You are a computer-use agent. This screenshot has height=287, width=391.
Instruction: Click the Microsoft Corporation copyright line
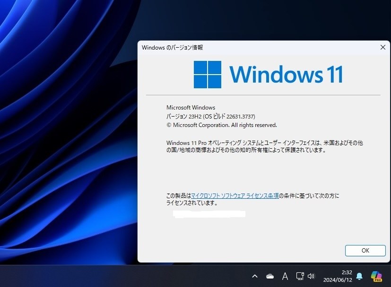pos(222,125)
